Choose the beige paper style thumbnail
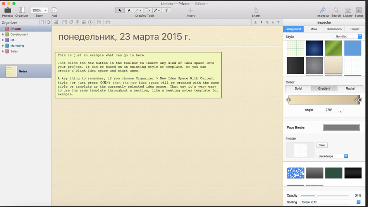The height and width of the screenshot is (207, 368). point(334,65)
